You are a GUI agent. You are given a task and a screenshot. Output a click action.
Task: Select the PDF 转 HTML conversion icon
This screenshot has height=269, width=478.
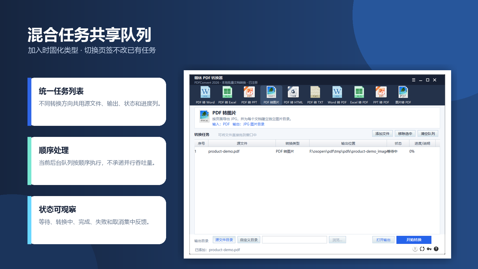[293, 95]
